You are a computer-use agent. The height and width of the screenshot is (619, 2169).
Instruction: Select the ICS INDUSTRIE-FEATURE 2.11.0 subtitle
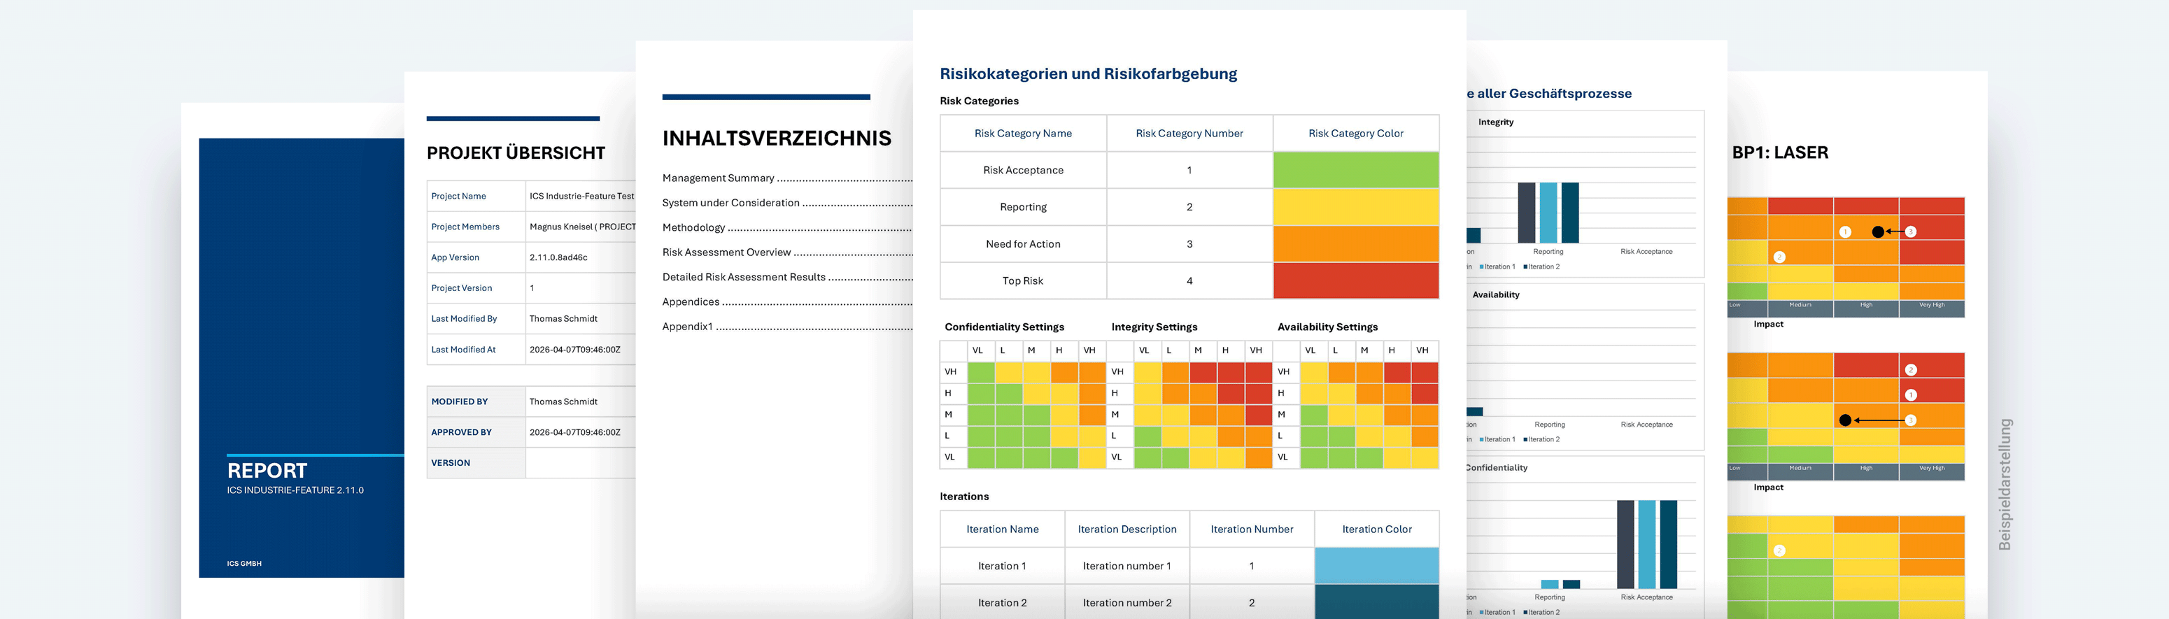tap(295, 490)
